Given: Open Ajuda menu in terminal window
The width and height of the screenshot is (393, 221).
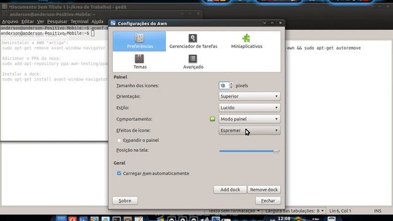Looking at the screenshot, I should pos(97,21).
